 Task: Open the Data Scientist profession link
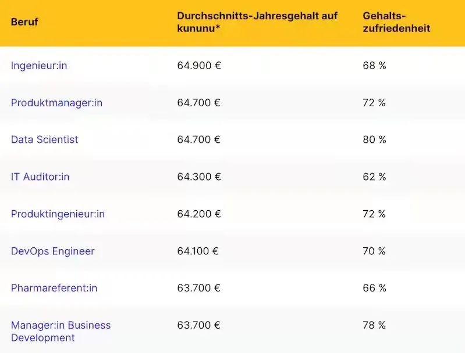[x=44, y=140]
